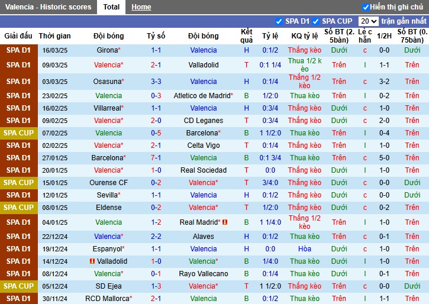Click the 2-2 score against Alaves
Viewport: 429px width, 304px height.
click(x=156, y=237)
